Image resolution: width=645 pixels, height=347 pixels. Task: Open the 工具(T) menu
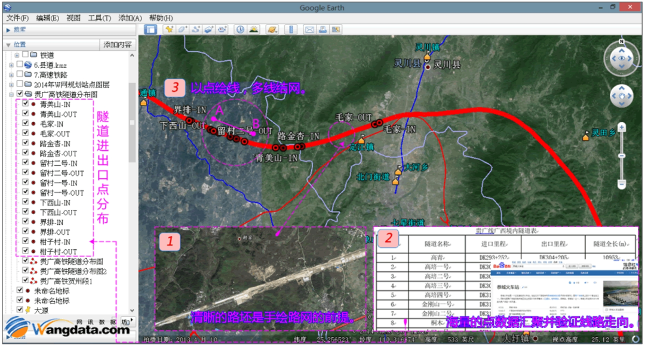pos(100,18)
